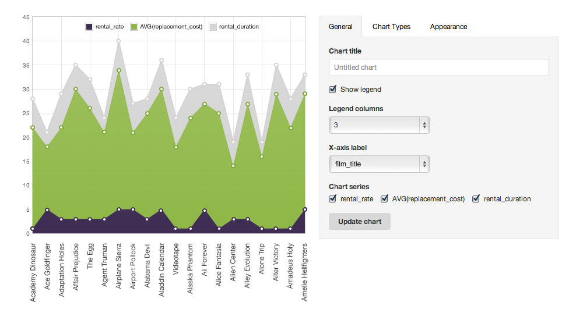Screen dimensions: 583x320
Task: Uncheck the rental_rate chart series
Action: point(333,199)
